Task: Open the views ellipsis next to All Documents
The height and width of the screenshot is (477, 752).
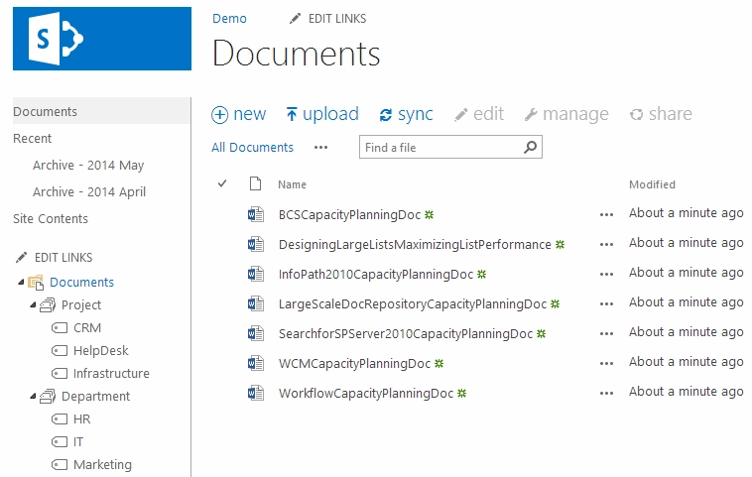Action: (320, 147)
